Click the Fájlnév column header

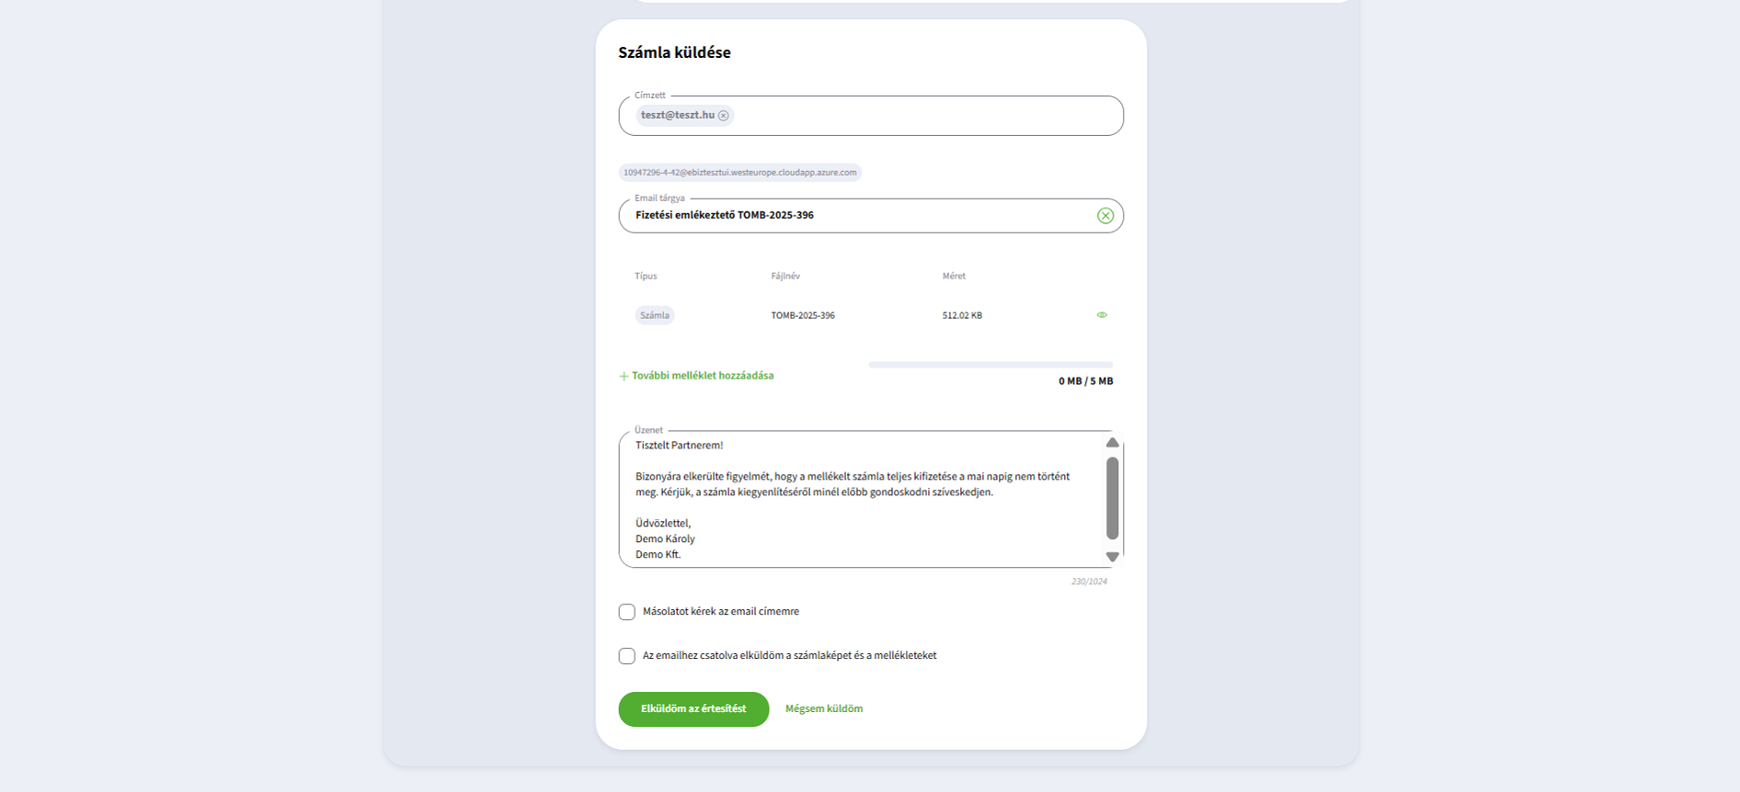pyautogui.click(x=785, y=277)
